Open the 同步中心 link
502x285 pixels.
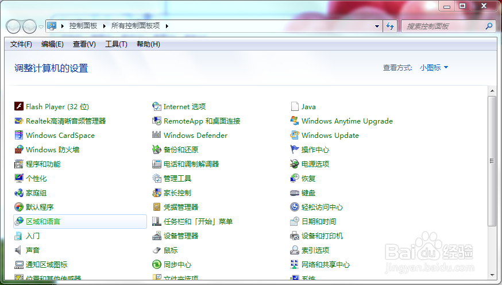coord(177,264)
